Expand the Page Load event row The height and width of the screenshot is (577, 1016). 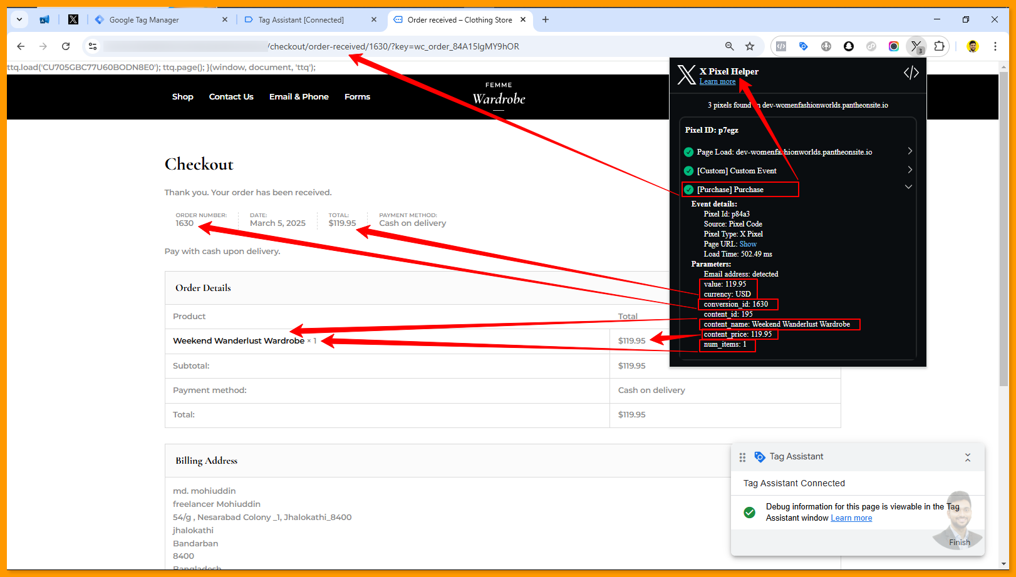(910, 151)
